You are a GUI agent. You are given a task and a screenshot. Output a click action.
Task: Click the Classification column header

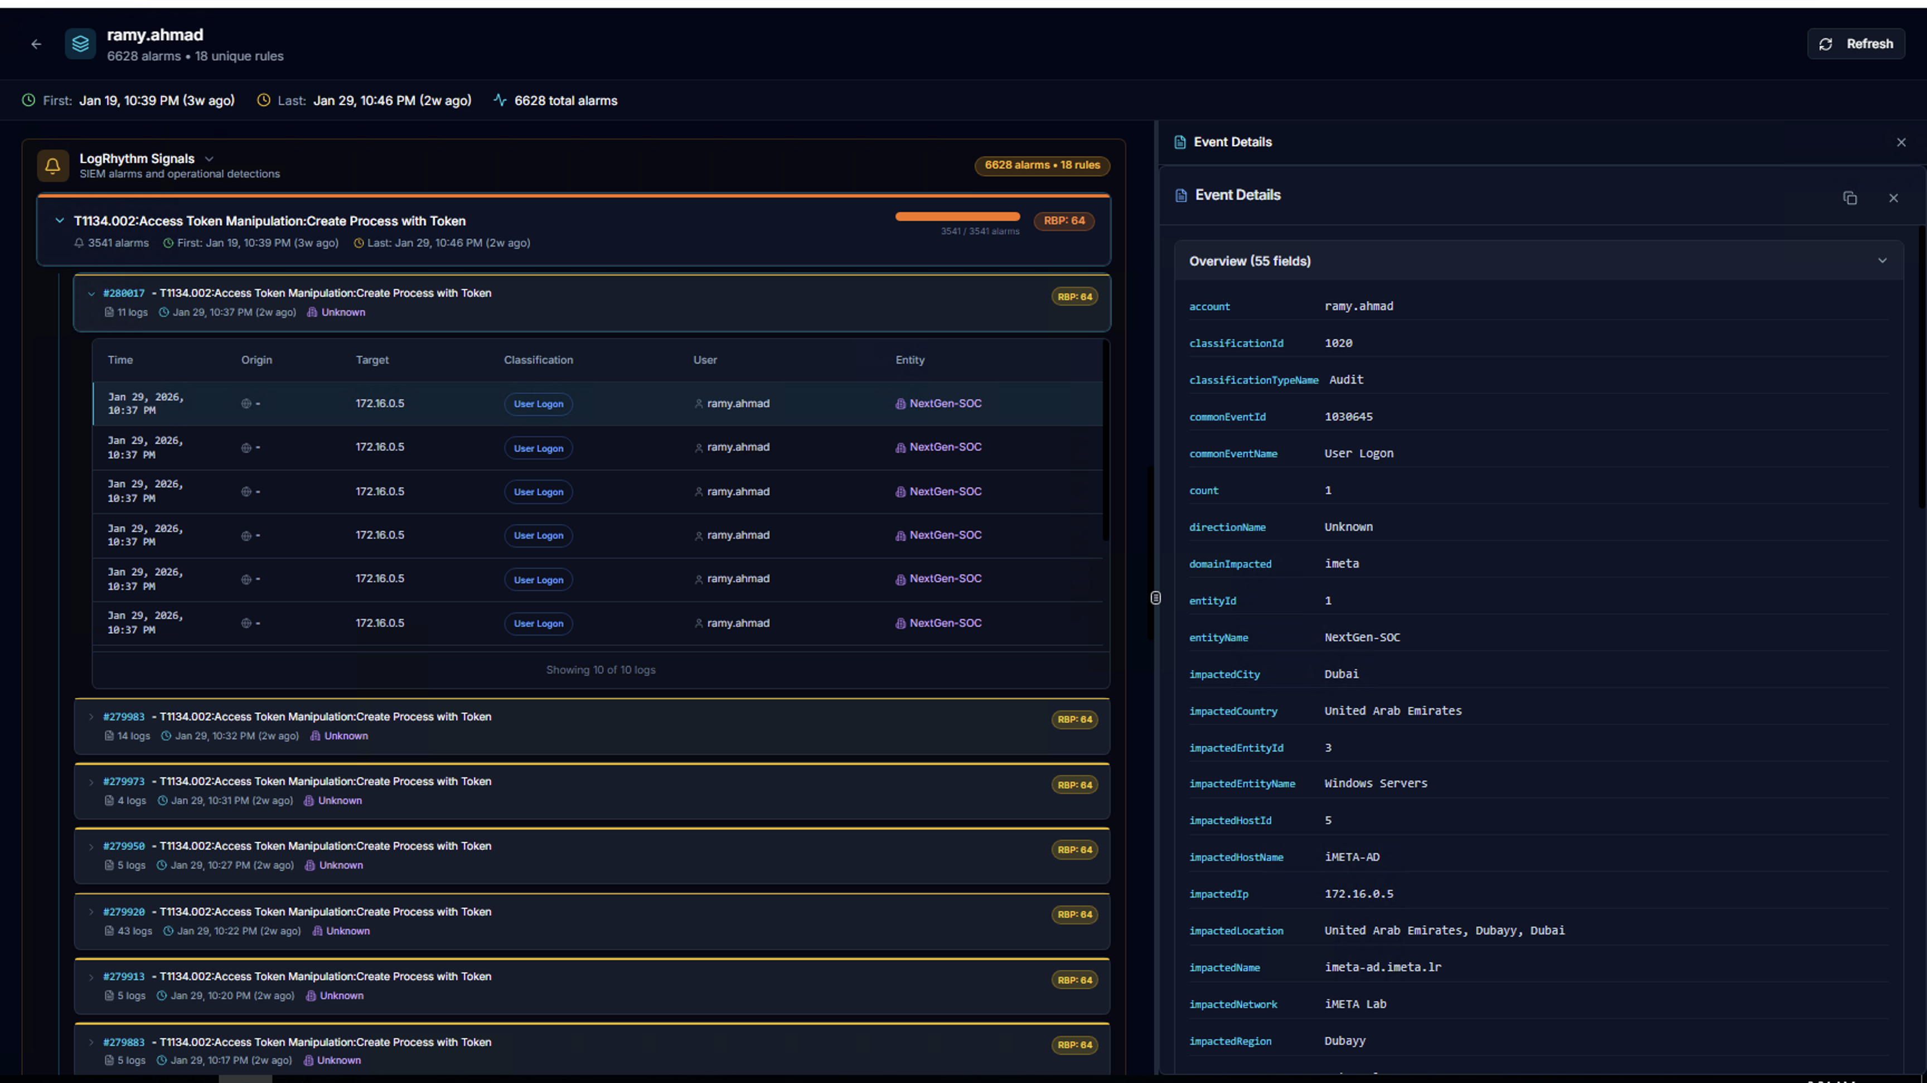coord(538,360)
